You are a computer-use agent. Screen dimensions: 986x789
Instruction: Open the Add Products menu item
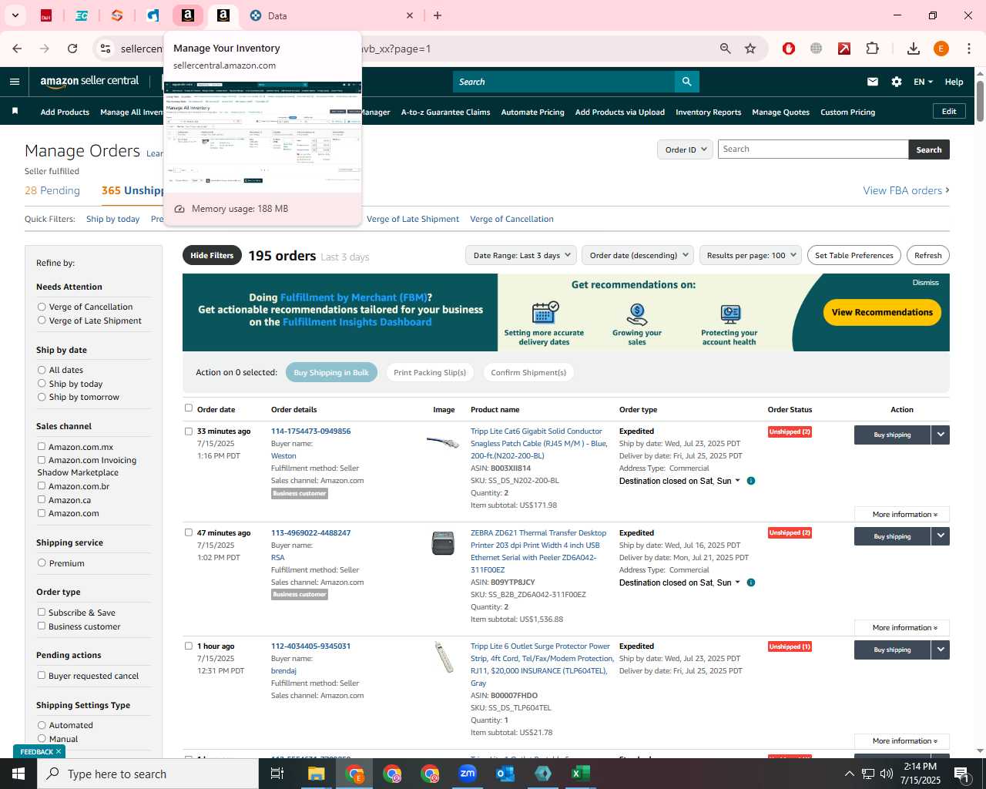click(65, 112)
